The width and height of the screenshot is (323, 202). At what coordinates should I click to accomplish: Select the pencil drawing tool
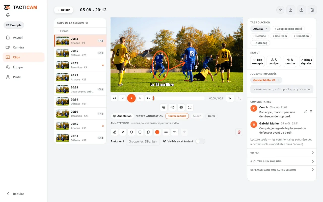tap(114, 132)
